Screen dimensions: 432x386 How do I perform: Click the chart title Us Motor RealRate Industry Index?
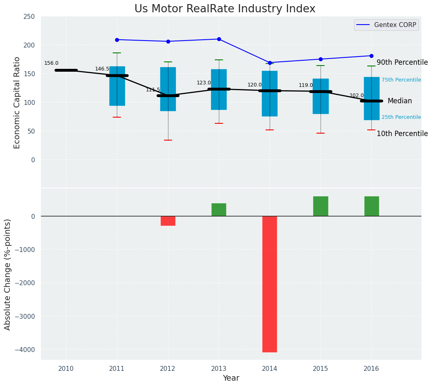(x=225, y=9)
